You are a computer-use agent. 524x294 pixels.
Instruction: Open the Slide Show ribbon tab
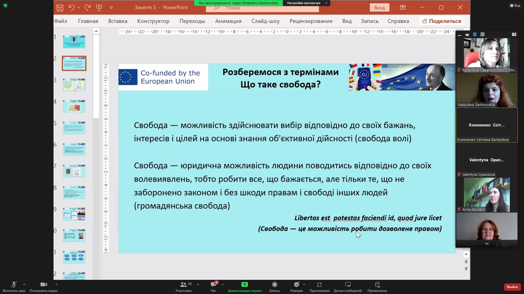tap(265, 21)
